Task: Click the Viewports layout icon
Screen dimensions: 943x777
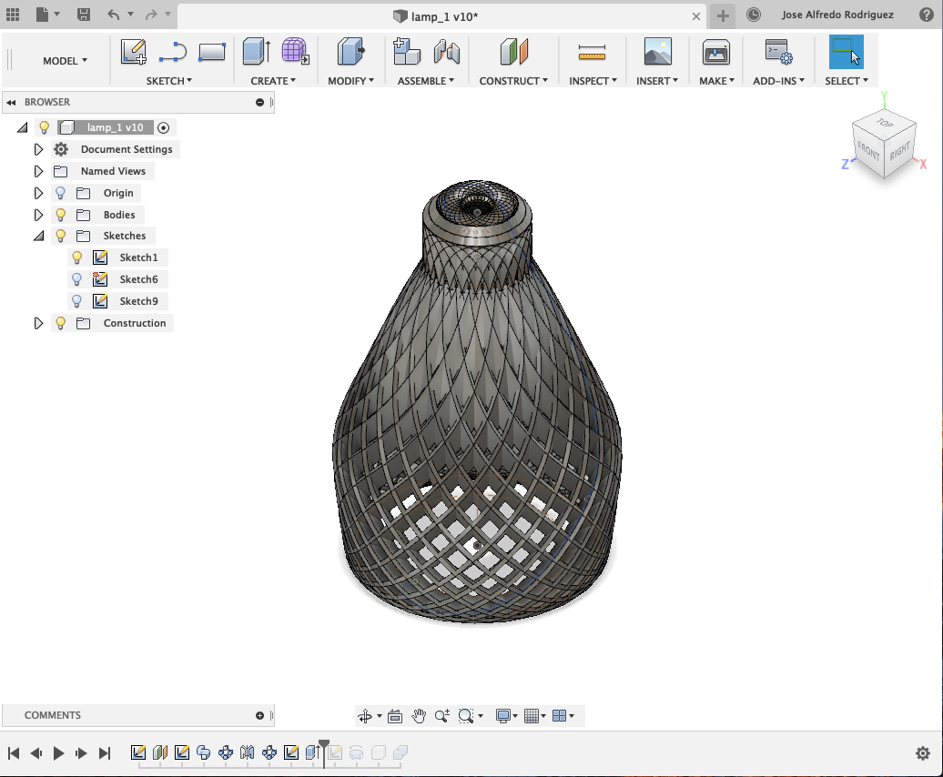Action: pos(562,715)
